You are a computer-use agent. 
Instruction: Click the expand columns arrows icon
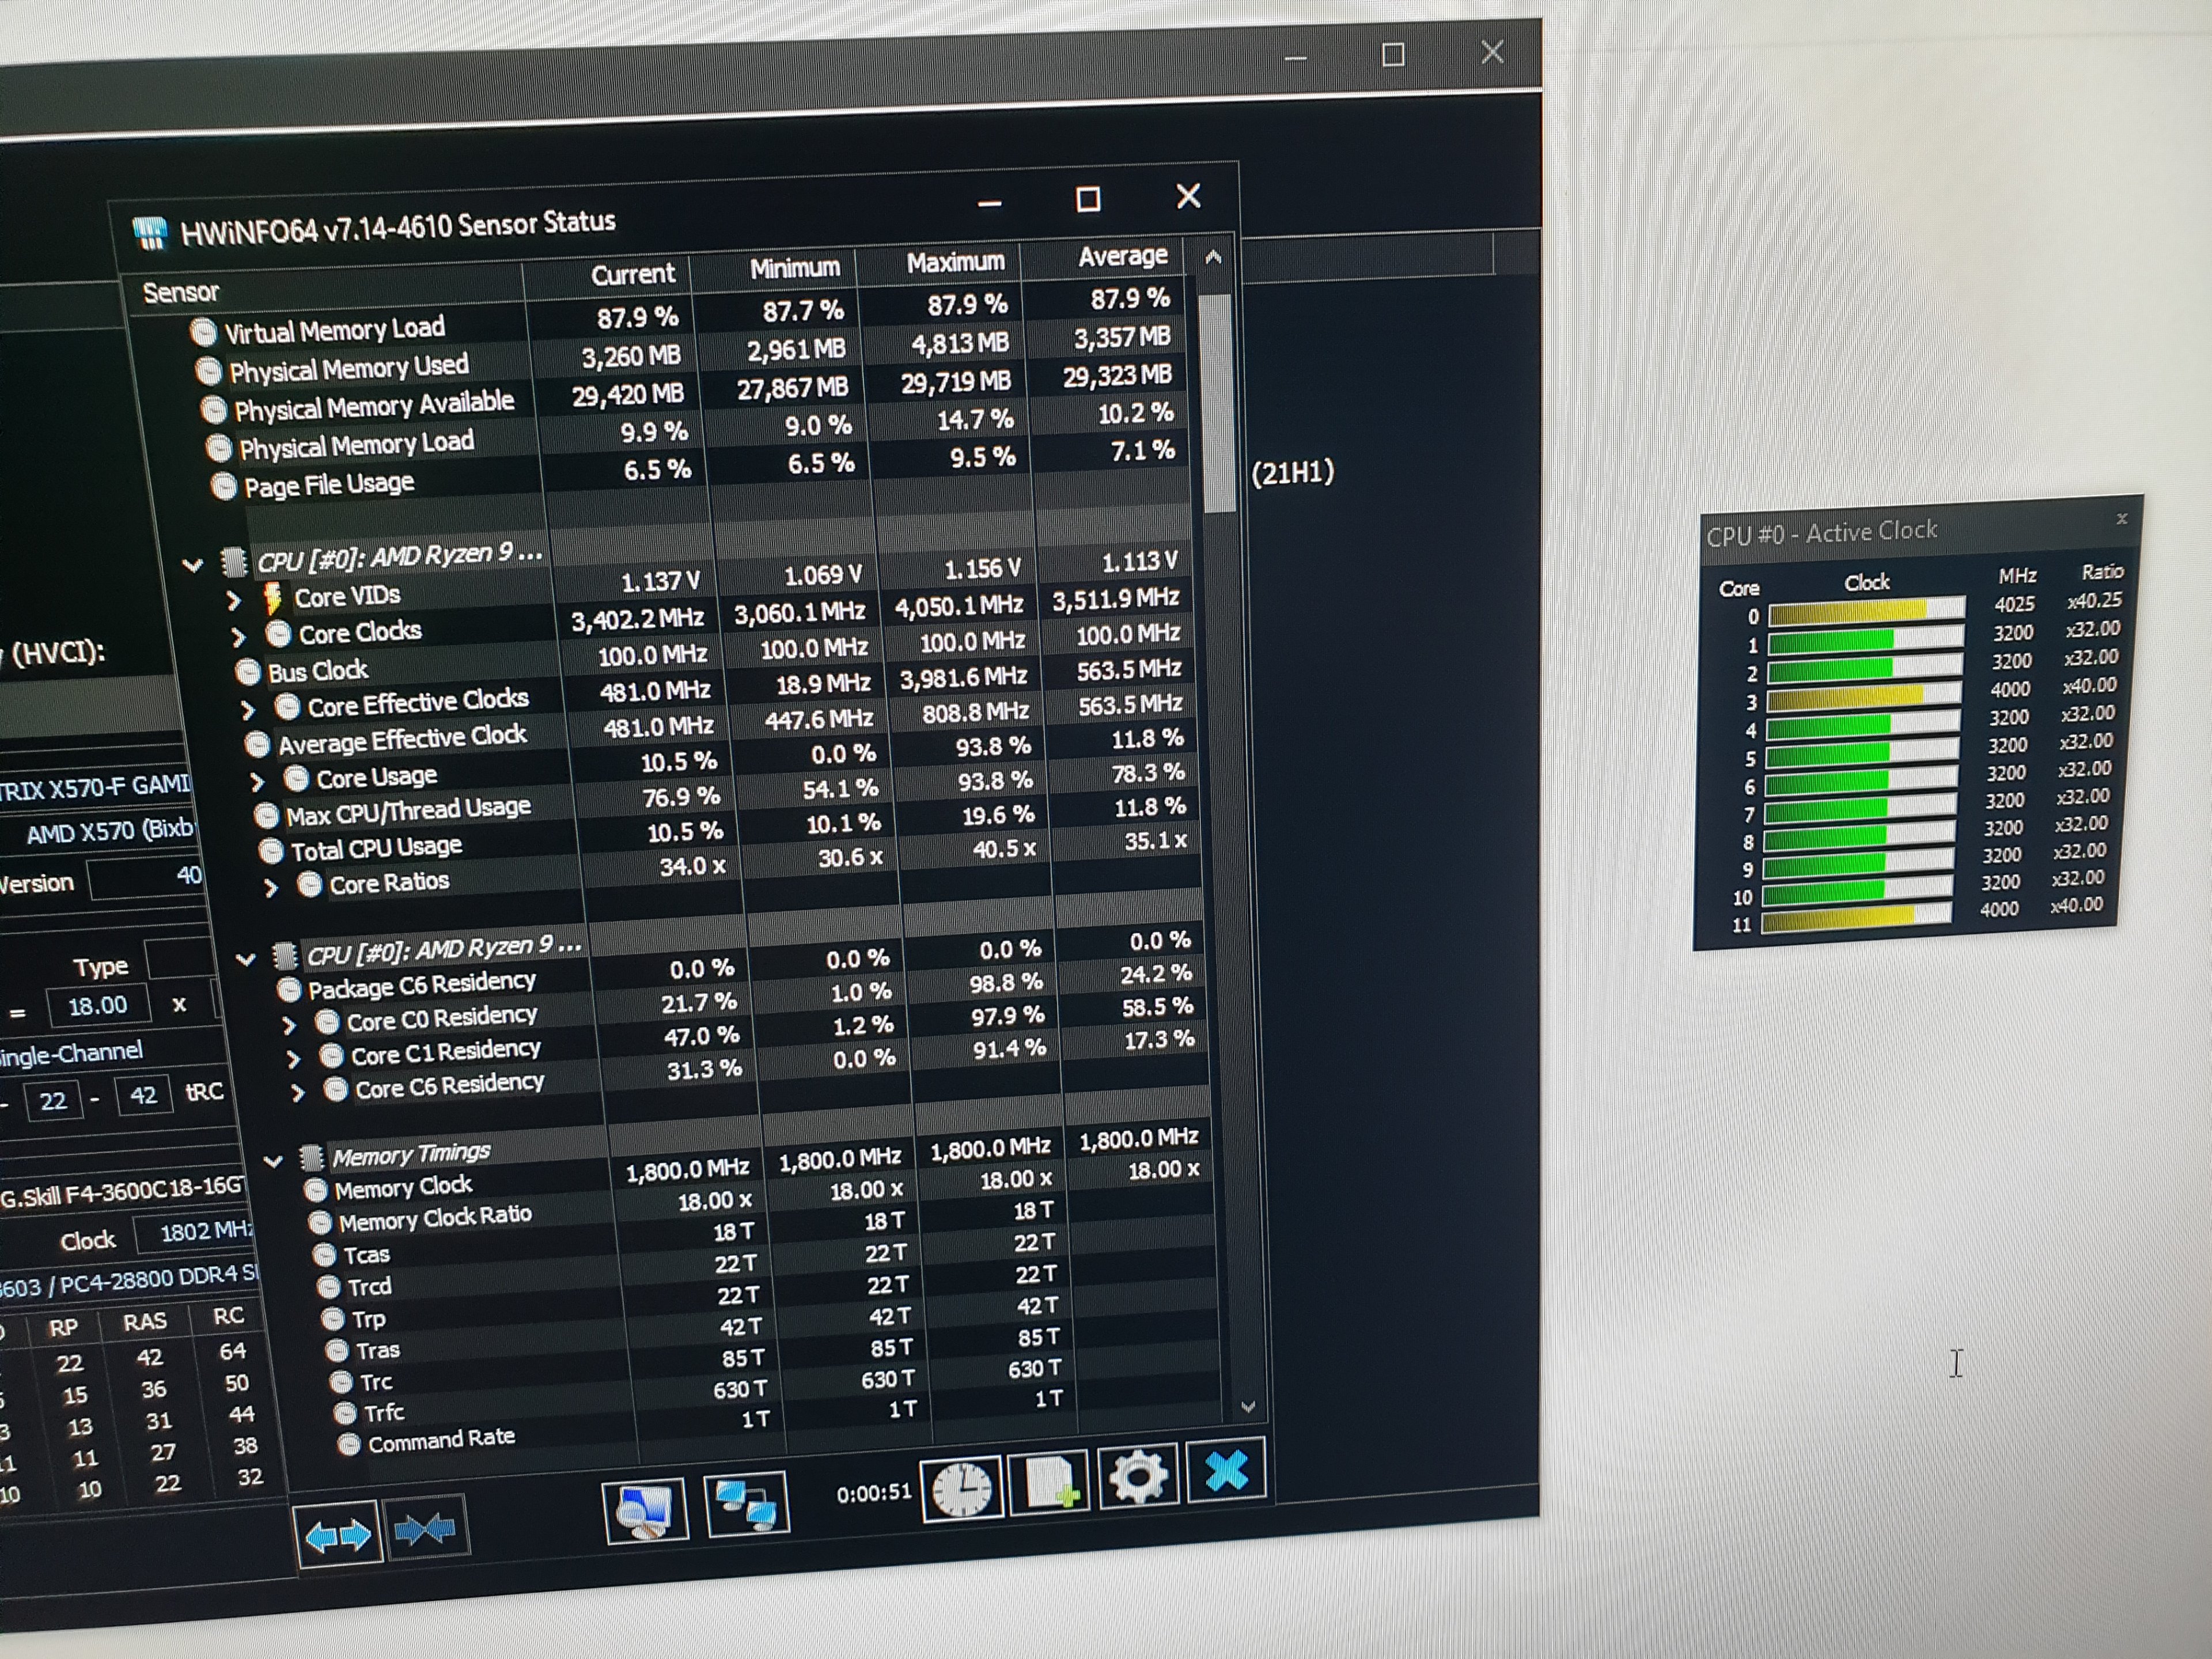(338, 1534)
